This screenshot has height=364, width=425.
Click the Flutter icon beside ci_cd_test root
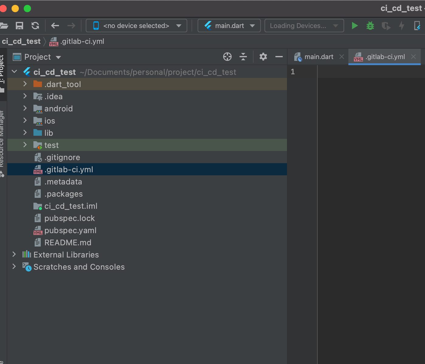[27, 72]
